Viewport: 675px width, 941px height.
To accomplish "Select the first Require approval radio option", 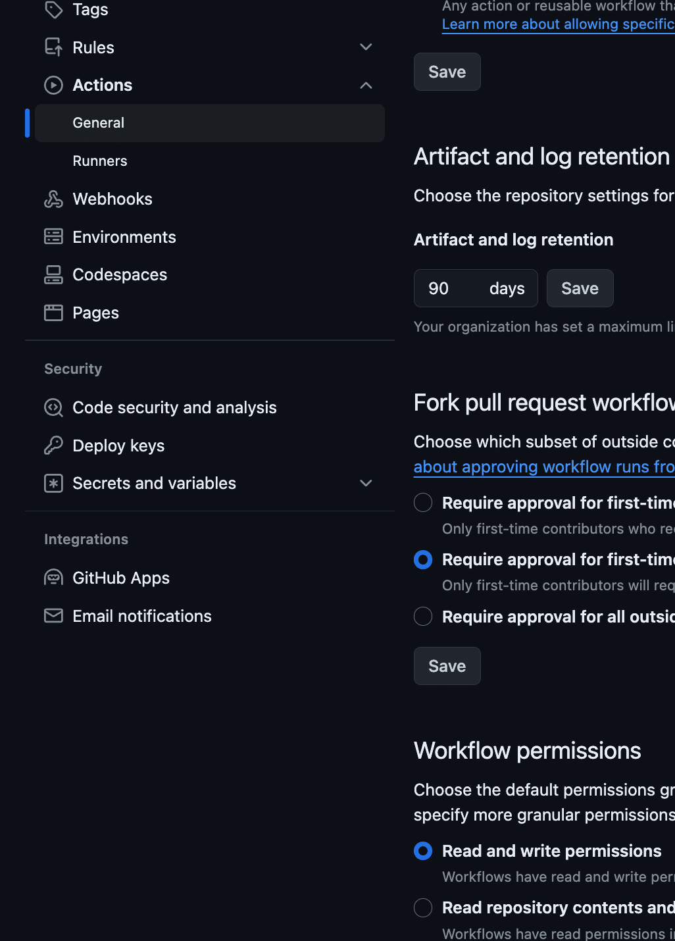I will [x=423, y=503].
